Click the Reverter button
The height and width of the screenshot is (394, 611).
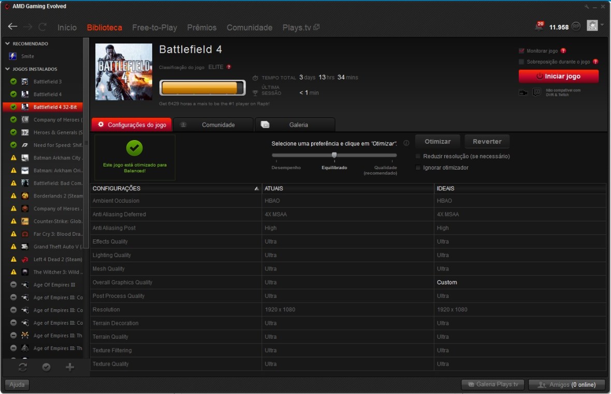487,142
